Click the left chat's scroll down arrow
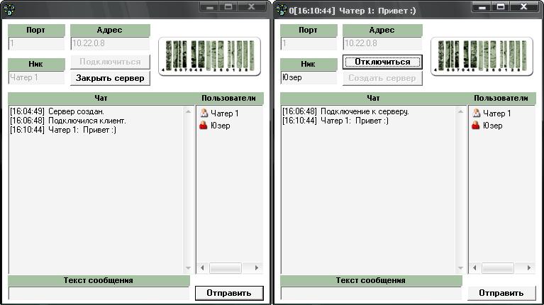Image resolution: width=544 pixels, height=305 pixels. coord(189,268)
